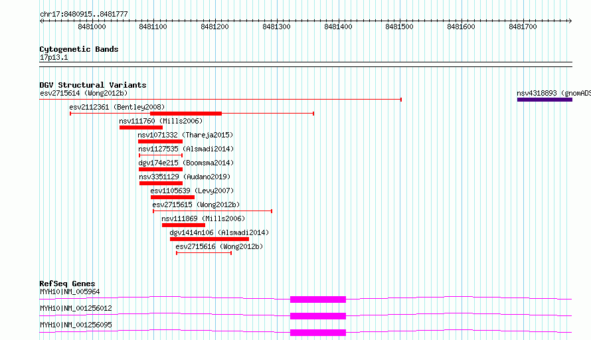Open variant nsv111760 (Mills2006) label
This screenshot has height=340, width=591.
tap(161, 121)
